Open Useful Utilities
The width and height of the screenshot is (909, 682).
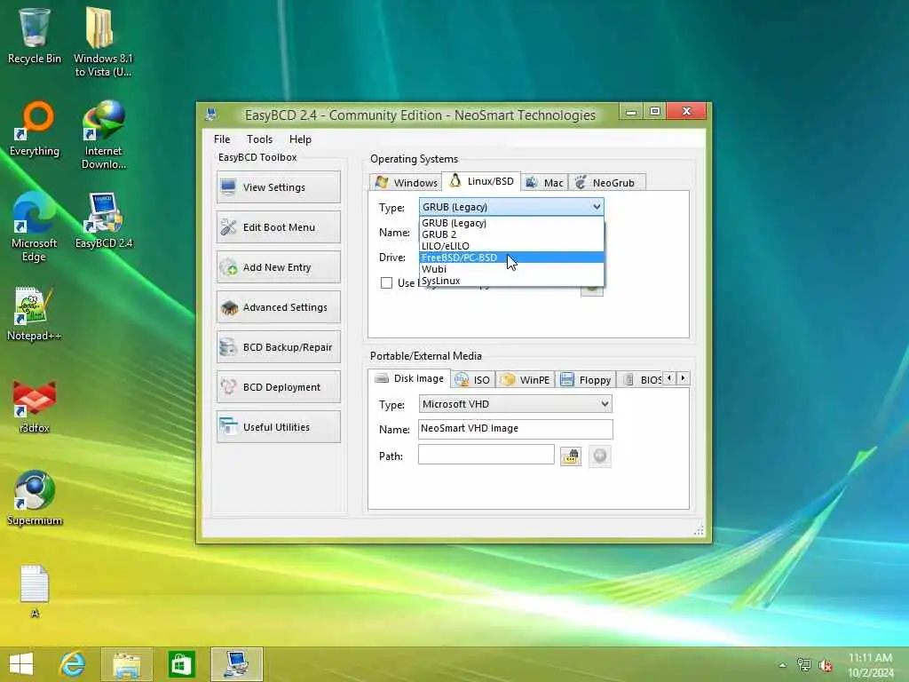tap(278, 427)
